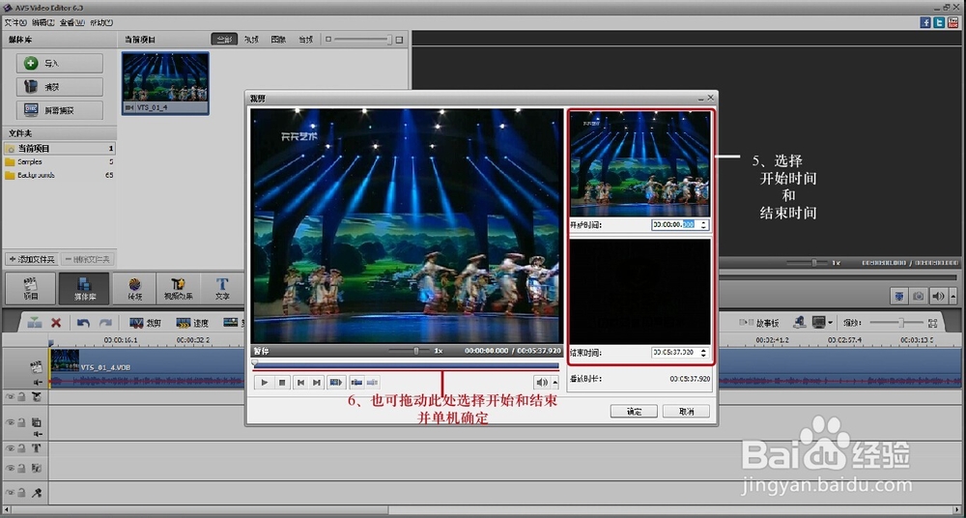Select the Audio filter tab
966x518 pixels.
306,39
